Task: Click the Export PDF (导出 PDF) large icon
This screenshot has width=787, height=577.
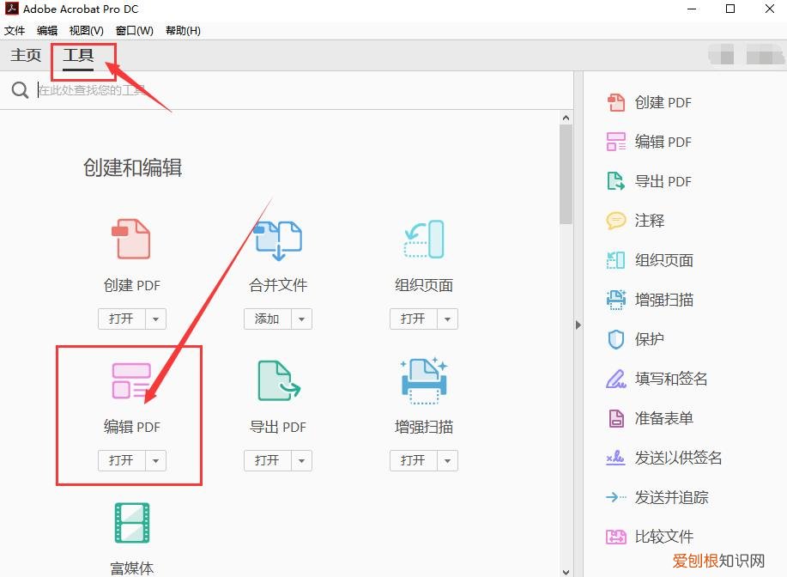Action: [279, 380]
